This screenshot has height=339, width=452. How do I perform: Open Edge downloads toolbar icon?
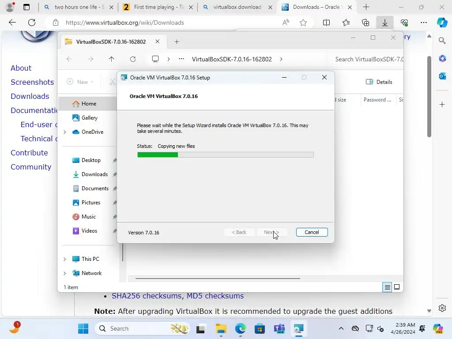[x=384, y=23]
